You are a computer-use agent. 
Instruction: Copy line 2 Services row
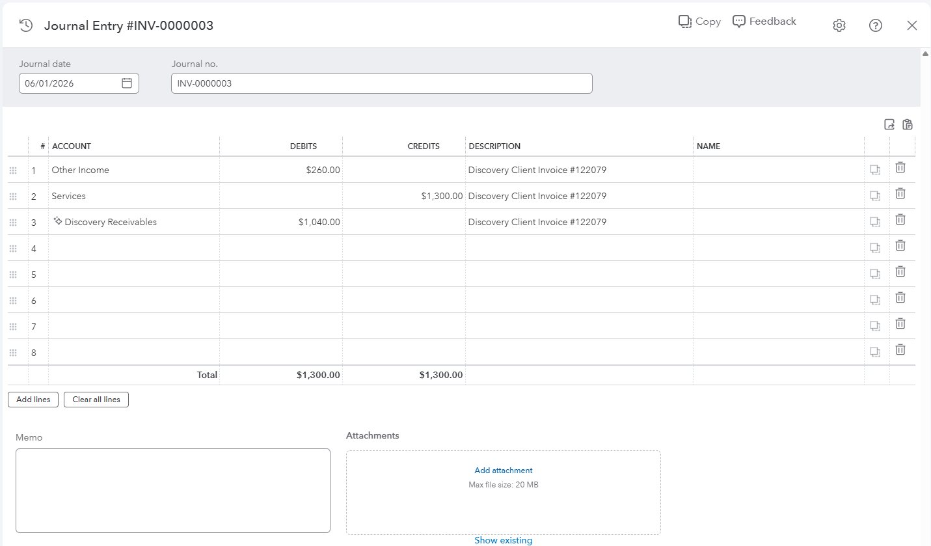point(875,196)
